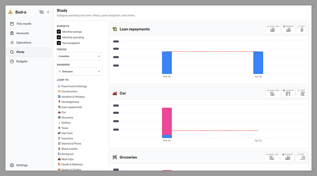Open the 2 months period dropdown
Screen dimensions: 317x176
79,56
